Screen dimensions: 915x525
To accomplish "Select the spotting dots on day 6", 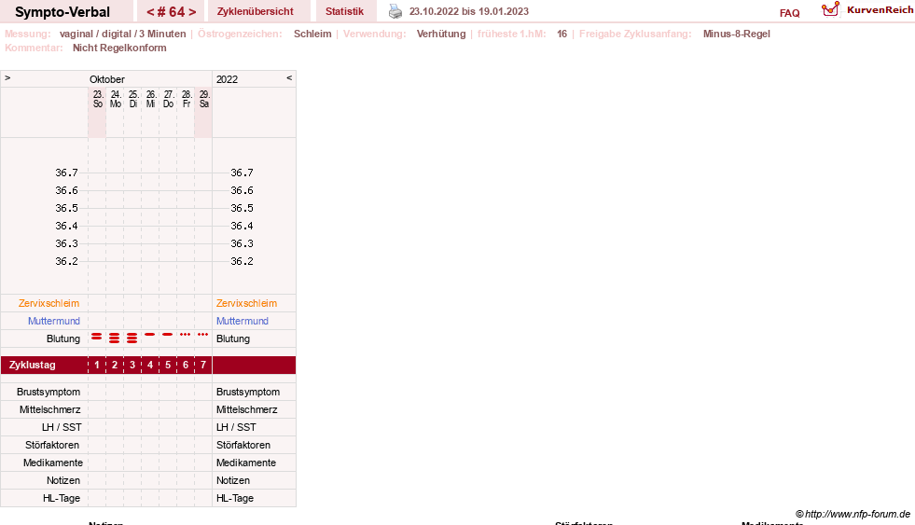I will 185,334.
